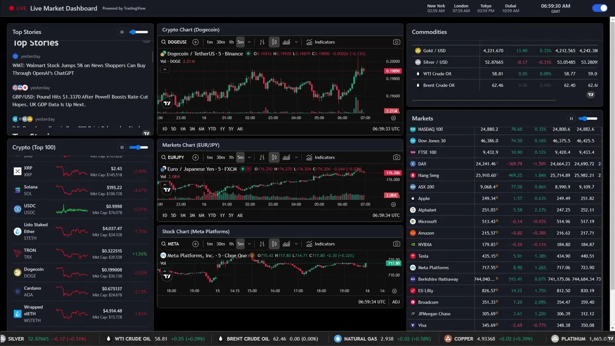Viewport: 615px width, 346px height.
Task: Pause the Crypto Top 100 auto-scroll
Action: (x=122, y=148)
